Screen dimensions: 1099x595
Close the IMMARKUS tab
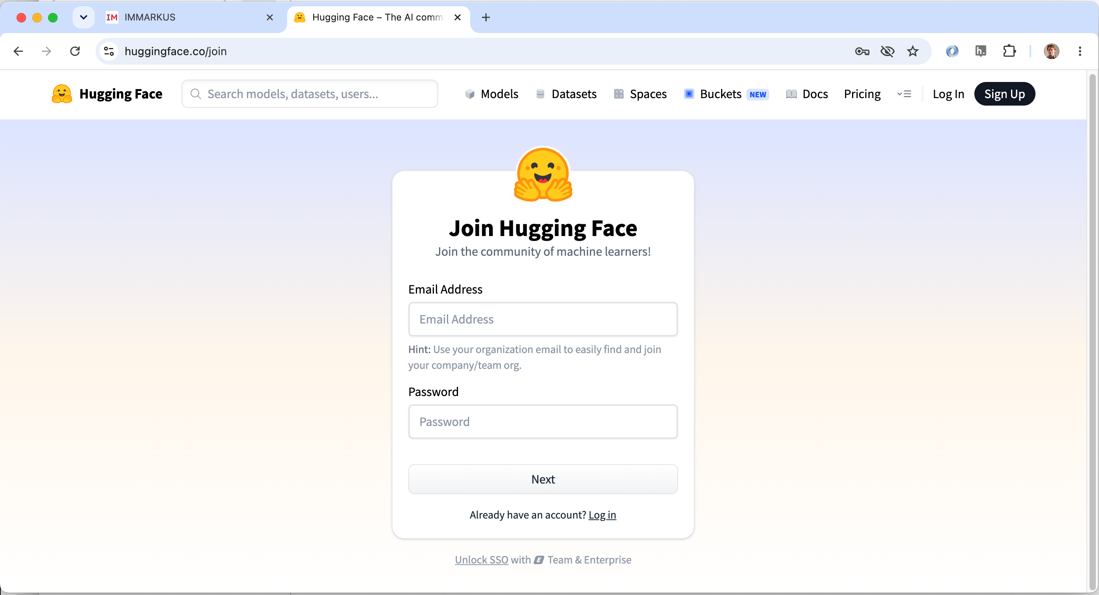click(x=270, y=17)
